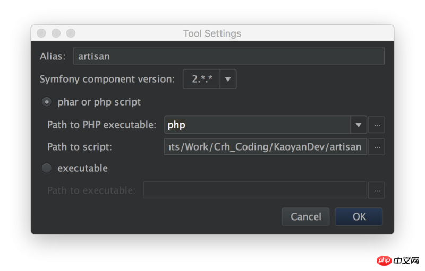This screenshot has height=271, width=425.
Task: Select the phar or php script option
Action: pyautogui.click(x=47, y=102)
